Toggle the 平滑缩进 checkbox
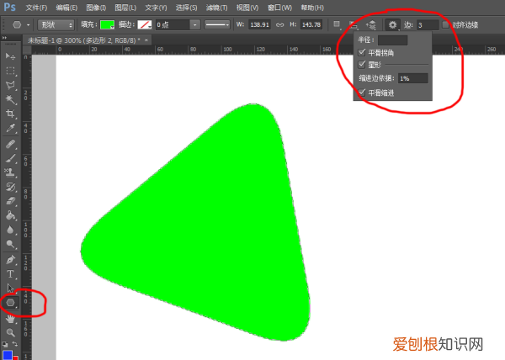 click(x=363, y=92)
